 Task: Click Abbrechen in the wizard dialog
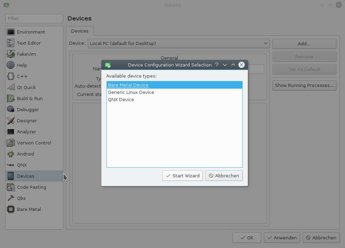(224, 176)
